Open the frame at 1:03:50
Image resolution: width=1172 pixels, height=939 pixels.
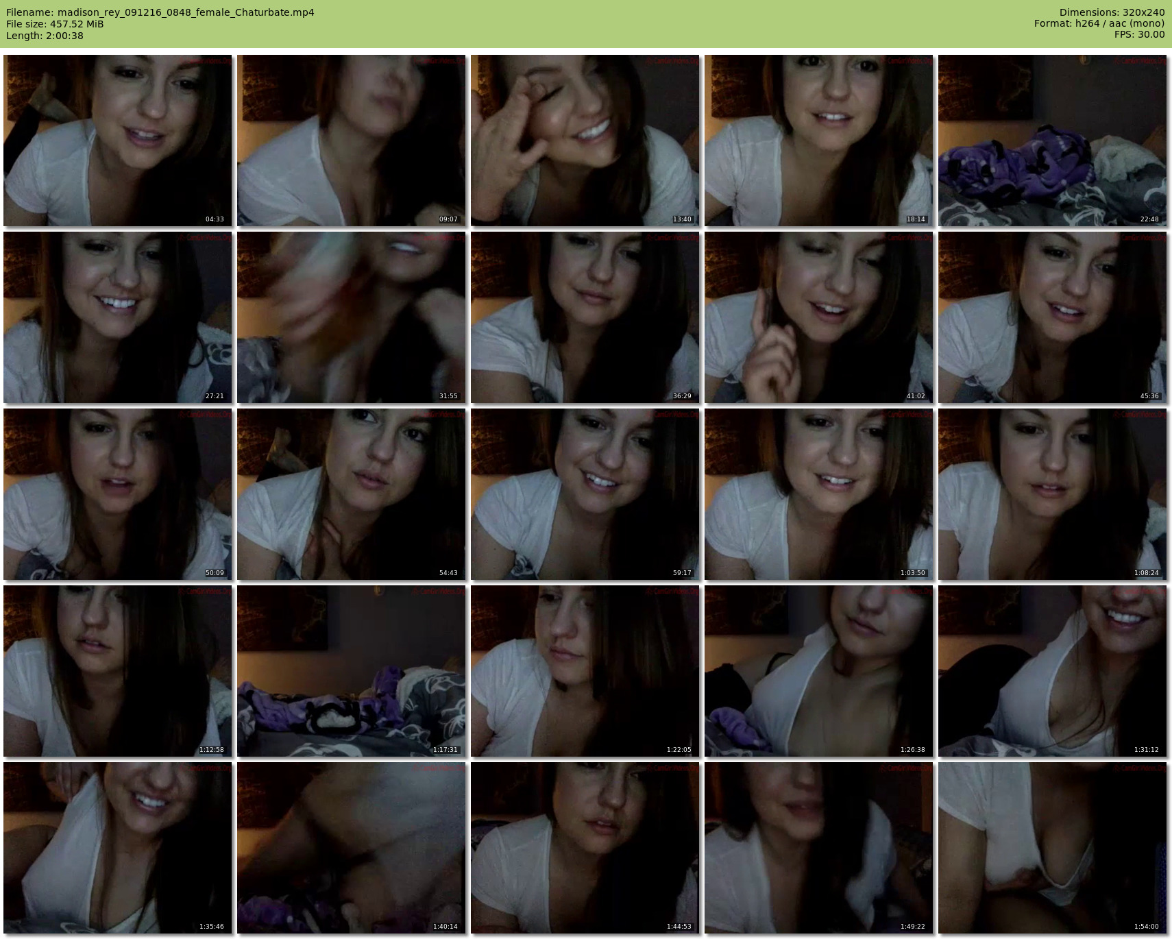point(818,494)
